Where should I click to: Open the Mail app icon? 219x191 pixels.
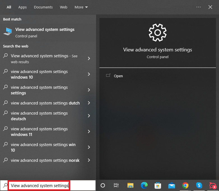[x=172, y=185]
